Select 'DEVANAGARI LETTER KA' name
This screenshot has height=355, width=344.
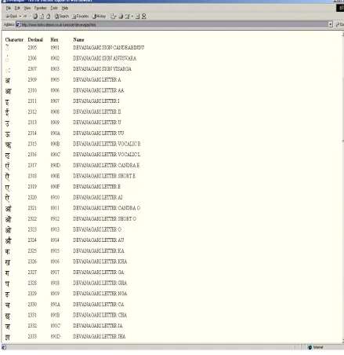pyautogui.click(x=99, y=251)
